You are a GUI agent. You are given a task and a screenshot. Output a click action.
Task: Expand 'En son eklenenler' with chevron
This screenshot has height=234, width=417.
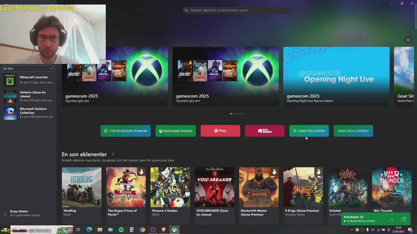point(113,154)
